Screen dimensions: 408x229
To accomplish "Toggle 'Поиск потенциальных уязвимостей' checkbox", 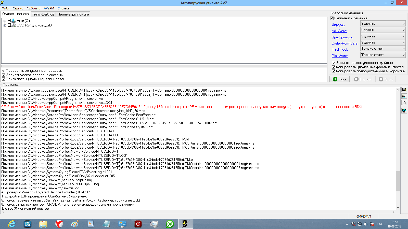I will click(4, 79).
